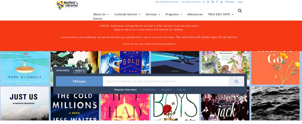The width and height of the screenshot is (302, 124).
Task: Open the pink If I Had book cover
Action: [x=125, y=107]
